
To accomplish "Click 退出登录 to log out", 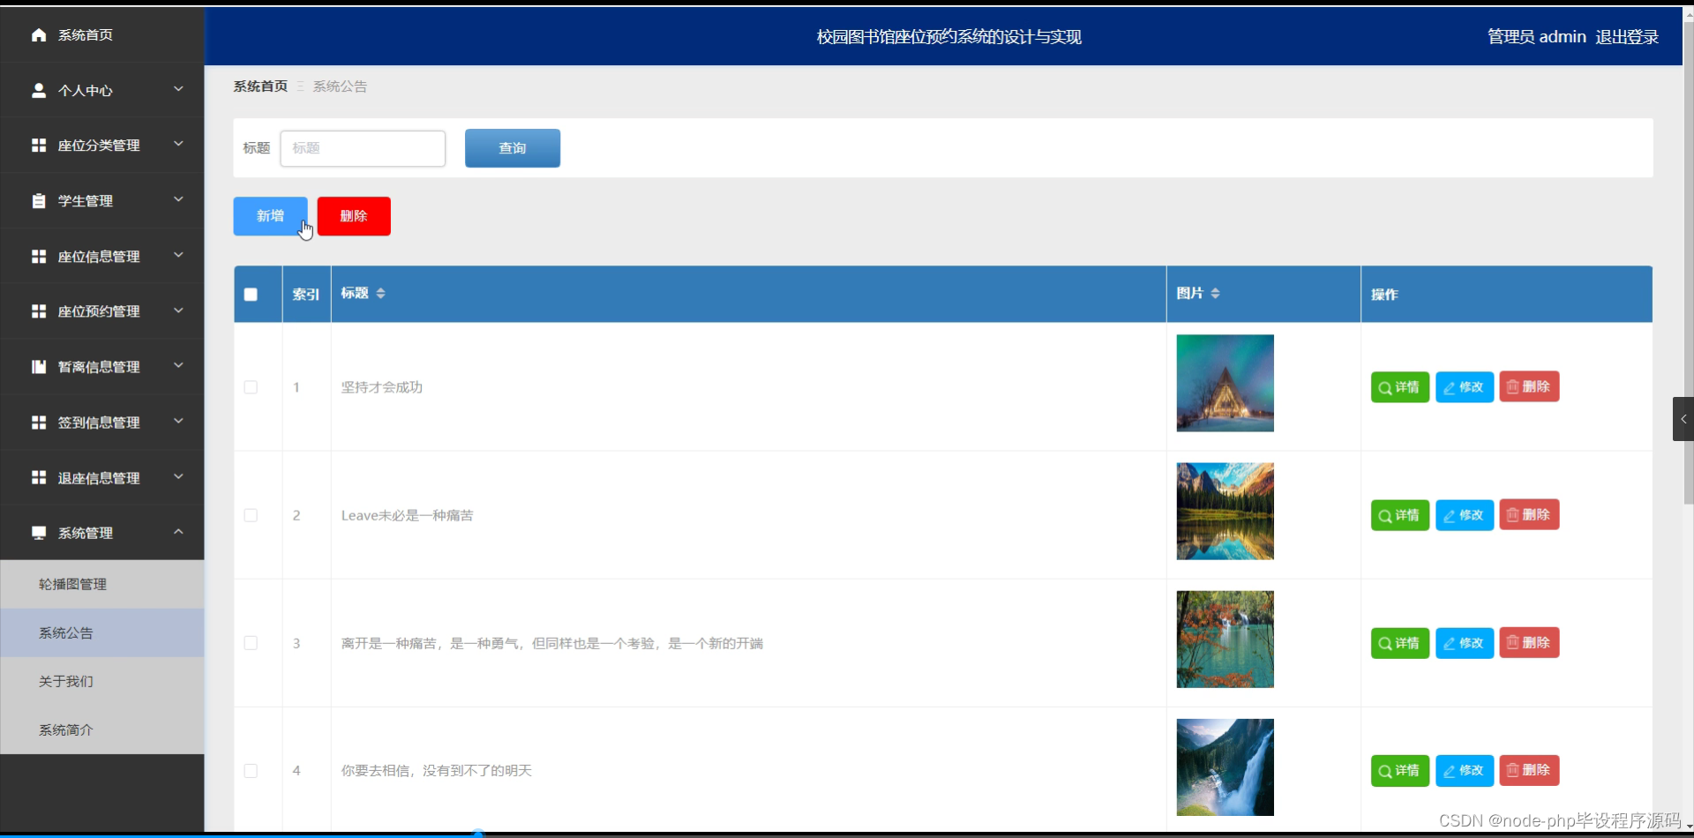I will tap(1627, 36).
